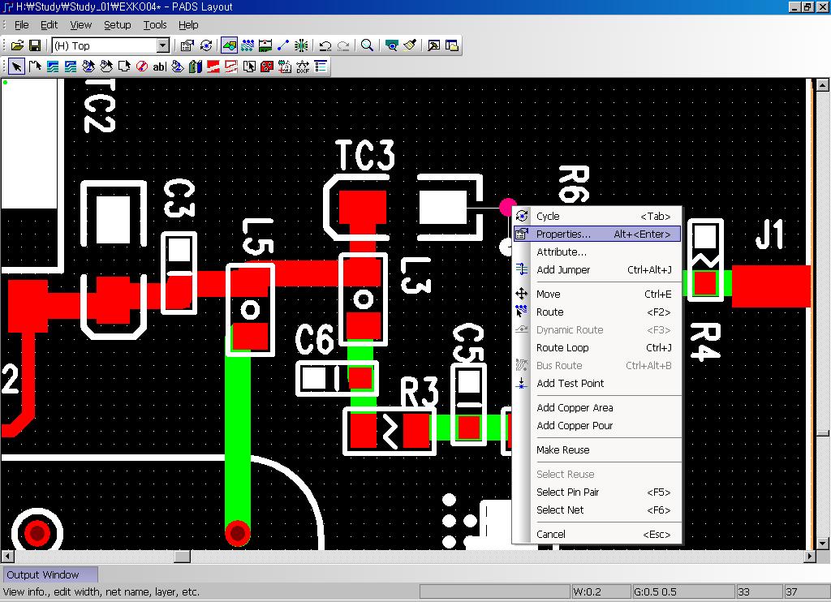Select the Copper Cut Out tool
The image size is (831, 602).
coord(71,67)
